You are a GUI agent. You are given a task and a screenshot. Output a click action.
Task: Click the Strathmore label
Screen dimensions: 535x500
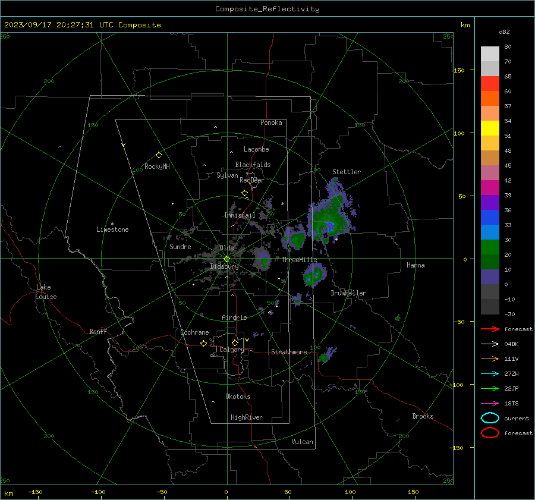tap(289, 352)
